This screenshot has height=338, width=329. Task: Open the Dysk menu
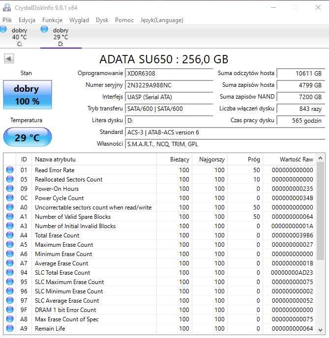coord(102,20)
